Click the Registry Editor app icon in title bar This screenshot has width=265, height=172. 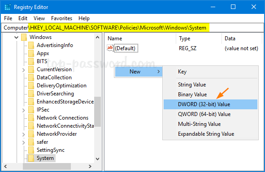click(x=8, y=7)
